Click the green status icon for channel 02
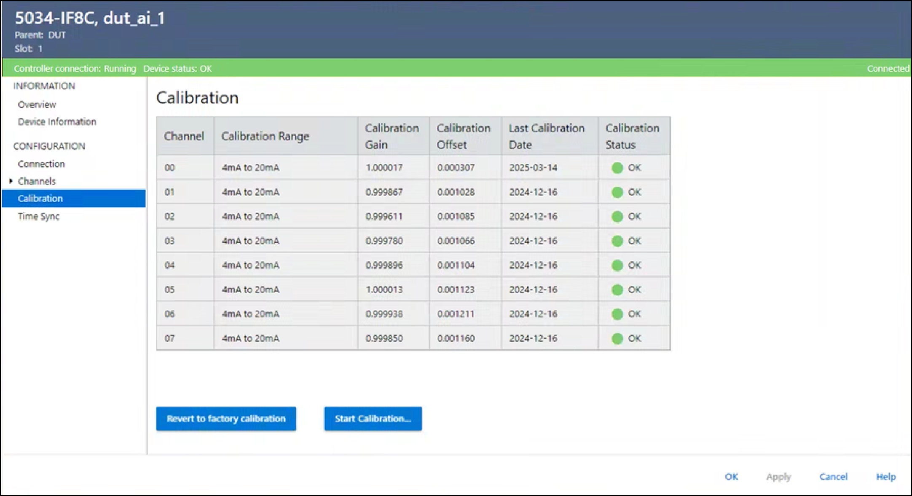 click(x=617, y=217)
